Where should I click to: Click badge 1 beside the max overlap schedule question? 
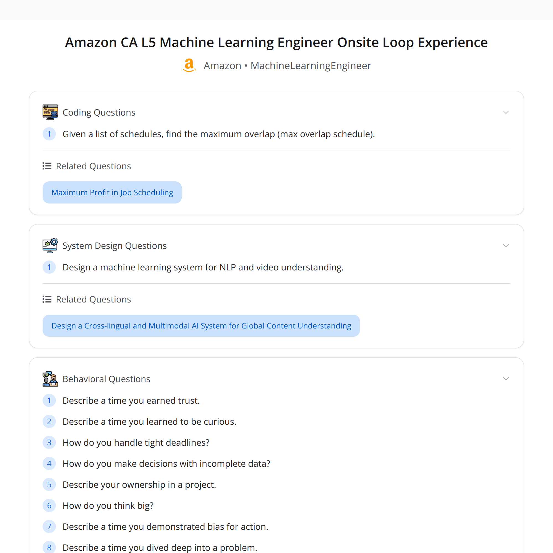pos(49,134)
